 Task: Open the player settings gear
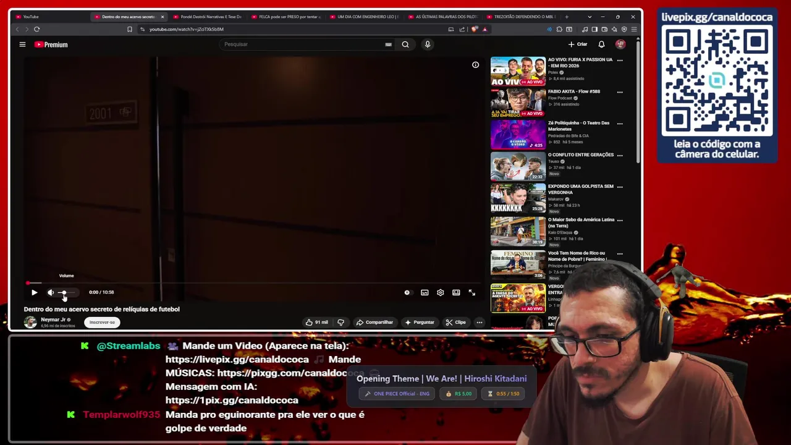click(x=440, y=292)
